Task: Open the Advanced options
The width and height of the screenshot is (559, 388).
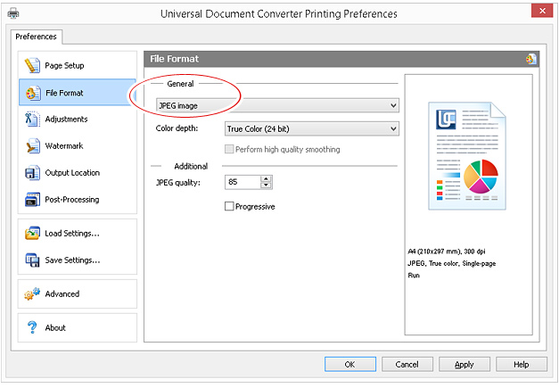Action: [78, 293]
